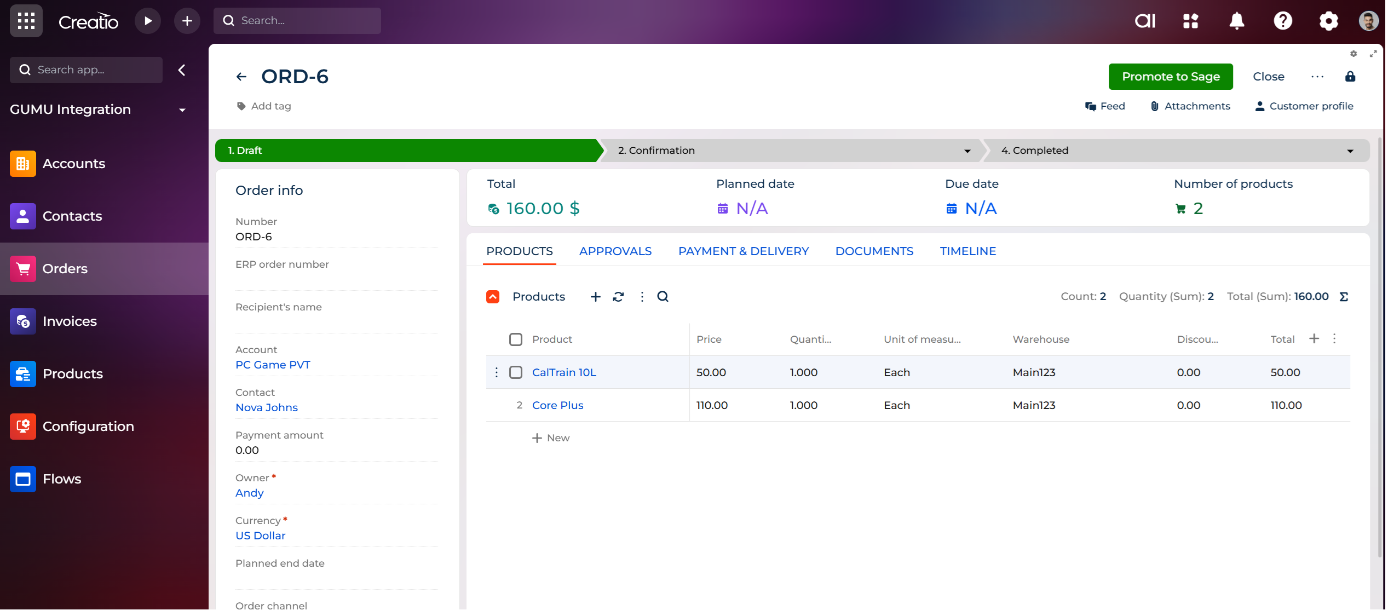Click the run process play button
The width and height of the screenshot is (1388, 616).
pos(148,21)
